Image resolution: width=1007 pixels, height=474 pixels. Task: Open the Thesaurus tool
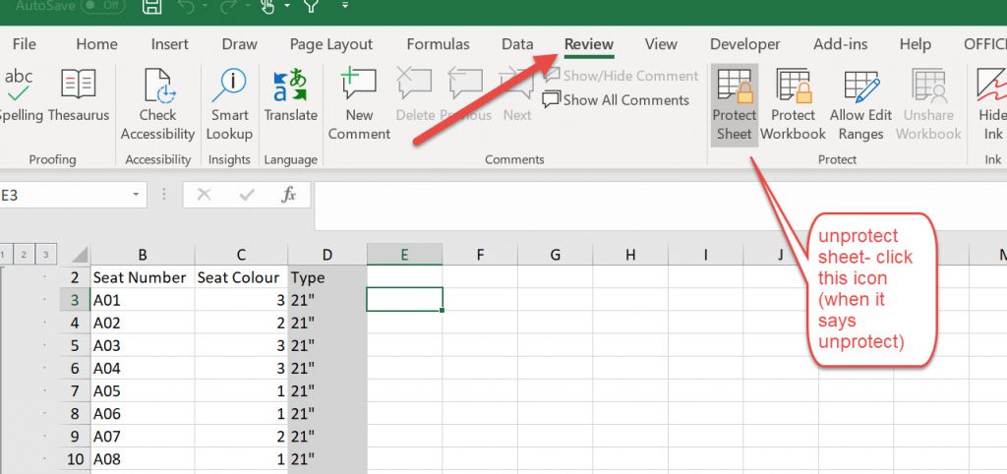[79, 96]
